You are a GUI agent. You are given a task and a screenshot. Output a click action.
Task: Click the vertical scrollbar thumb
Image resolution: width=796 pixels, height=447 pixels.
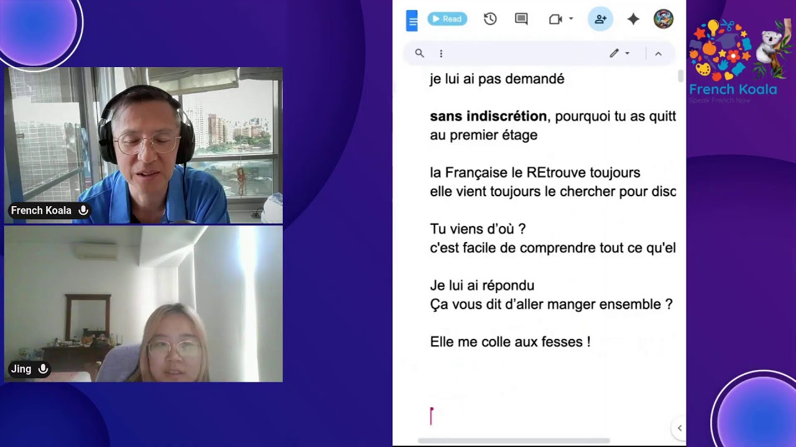pyautogui.click(x=680, y=76)
